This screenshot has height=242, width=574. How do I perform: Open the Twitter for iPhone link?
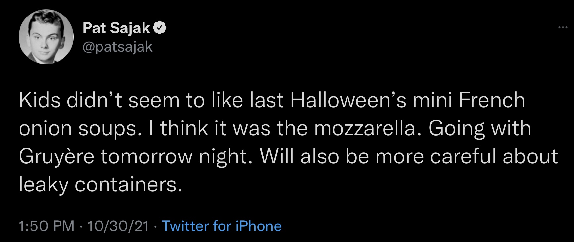(222, 226)
